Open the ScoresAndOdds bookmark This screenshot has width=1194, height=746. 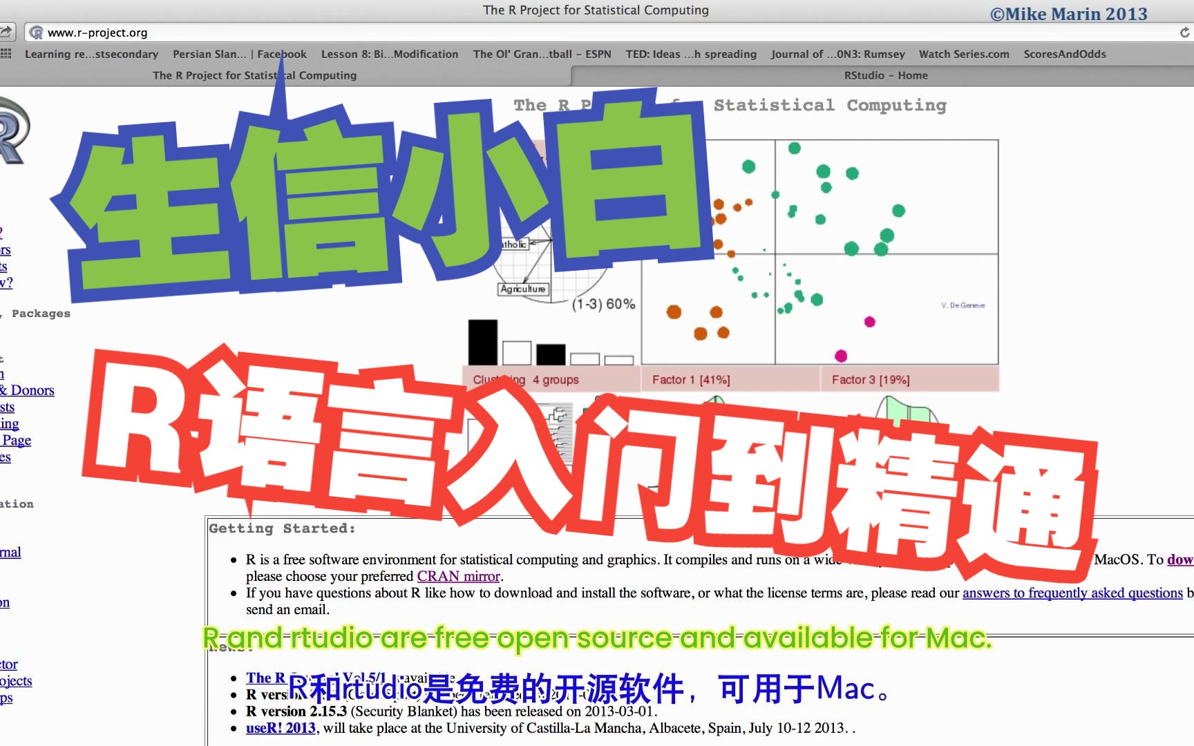click(1064, 54)
